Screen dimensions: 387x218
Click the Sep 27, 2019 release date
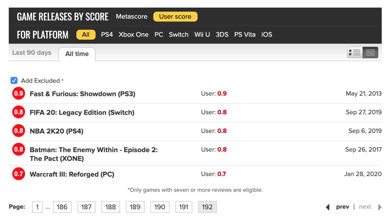tap(364, 112)
